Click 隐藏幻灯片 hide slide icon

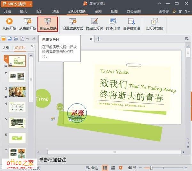coord(94,24)
